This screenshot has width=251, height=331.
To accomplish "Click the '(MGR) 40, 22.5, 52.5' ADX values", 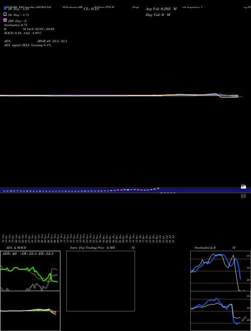I will pyautogui.click(x=52, y=41).
